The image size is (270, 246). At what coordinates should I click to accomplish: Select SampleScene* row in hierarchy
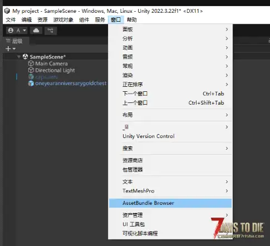(56, 57)
